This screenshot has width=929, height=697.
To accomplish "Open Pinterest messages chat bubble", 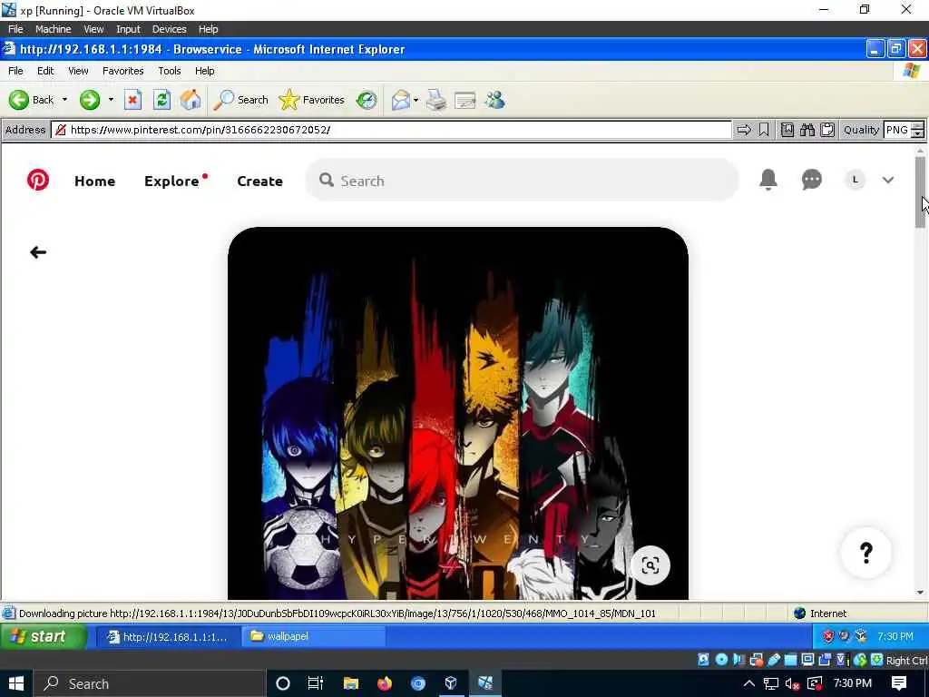I will click(812, 180).
